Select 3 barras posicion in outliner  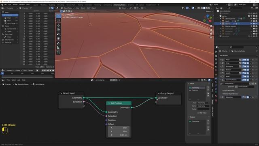pyautogui.click(x=230, y=26)
